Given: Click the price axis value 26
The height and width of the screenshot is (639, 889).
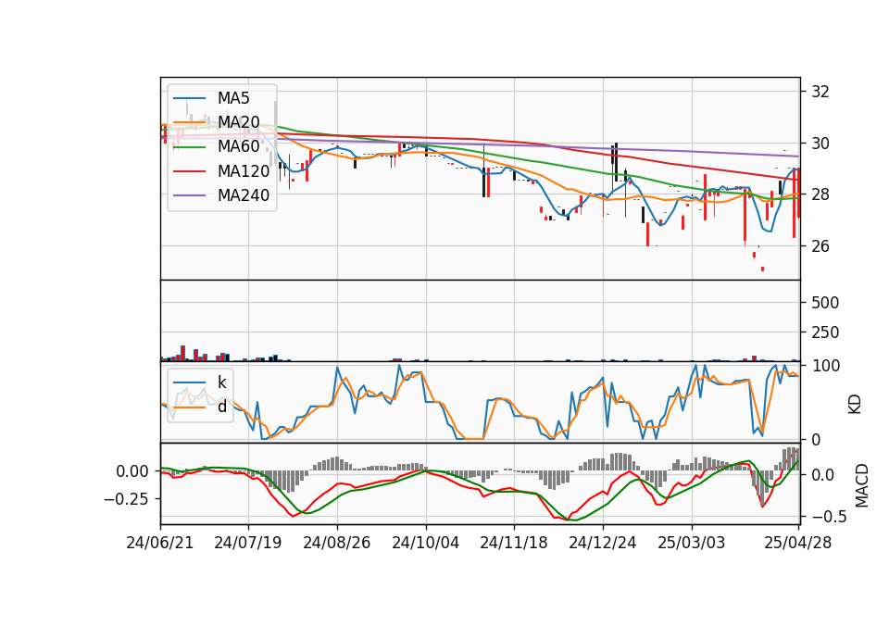Looking at the screenshot, I should pyautogui.click(x=820, y=246).
